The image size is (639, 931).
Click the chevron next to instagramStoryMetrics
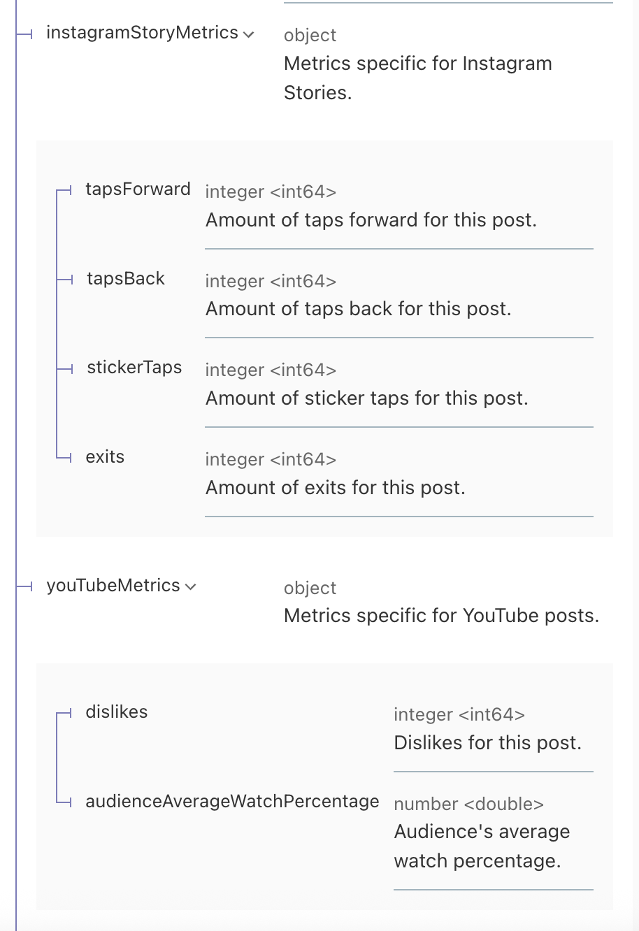coord(248,33)
